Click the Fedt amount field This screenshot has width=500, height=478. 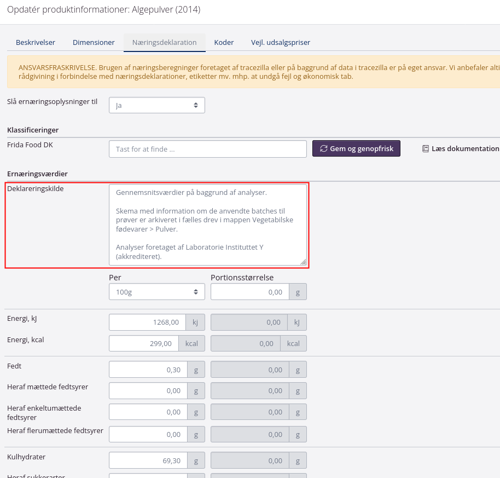click(148, 370)
